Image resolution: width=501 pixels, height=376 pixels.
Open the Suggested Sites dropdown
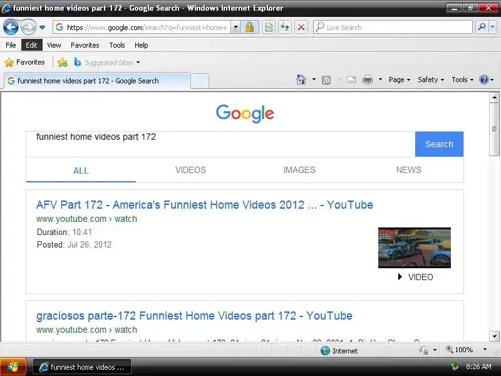pos(107,62)
